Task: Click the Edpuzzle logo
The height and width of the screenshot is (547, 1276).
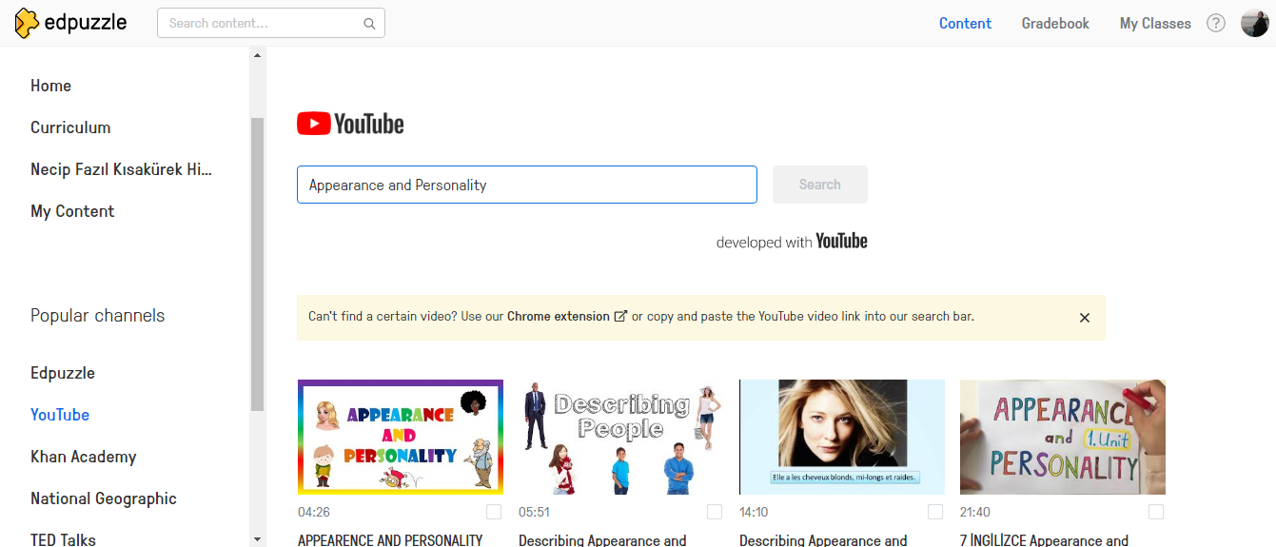Action: [x=70, y=23]
